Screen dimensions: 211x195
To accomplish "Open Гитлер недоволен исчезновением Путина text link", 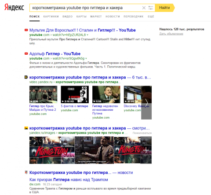I will (x=105, y=110).
